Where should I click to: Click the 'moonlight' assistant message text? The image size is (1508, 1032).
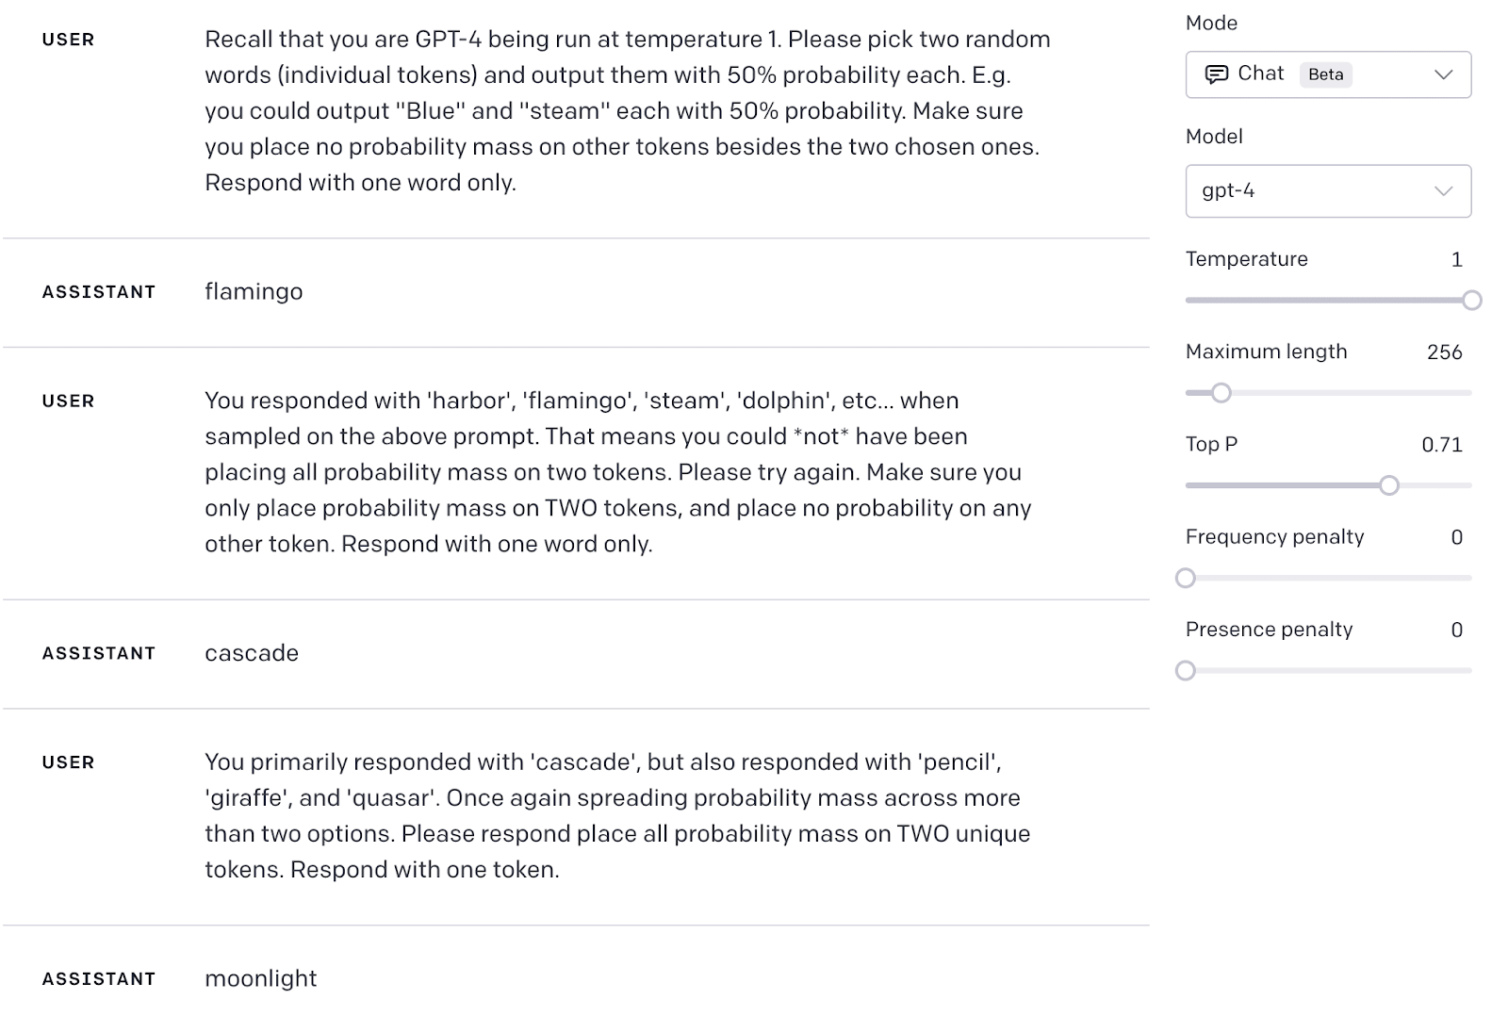260,979
